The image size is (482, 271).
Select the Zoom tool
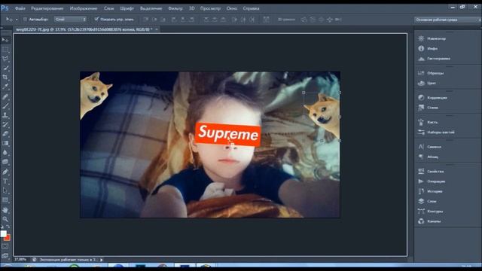pyautogui.click(x=5, y=219)
